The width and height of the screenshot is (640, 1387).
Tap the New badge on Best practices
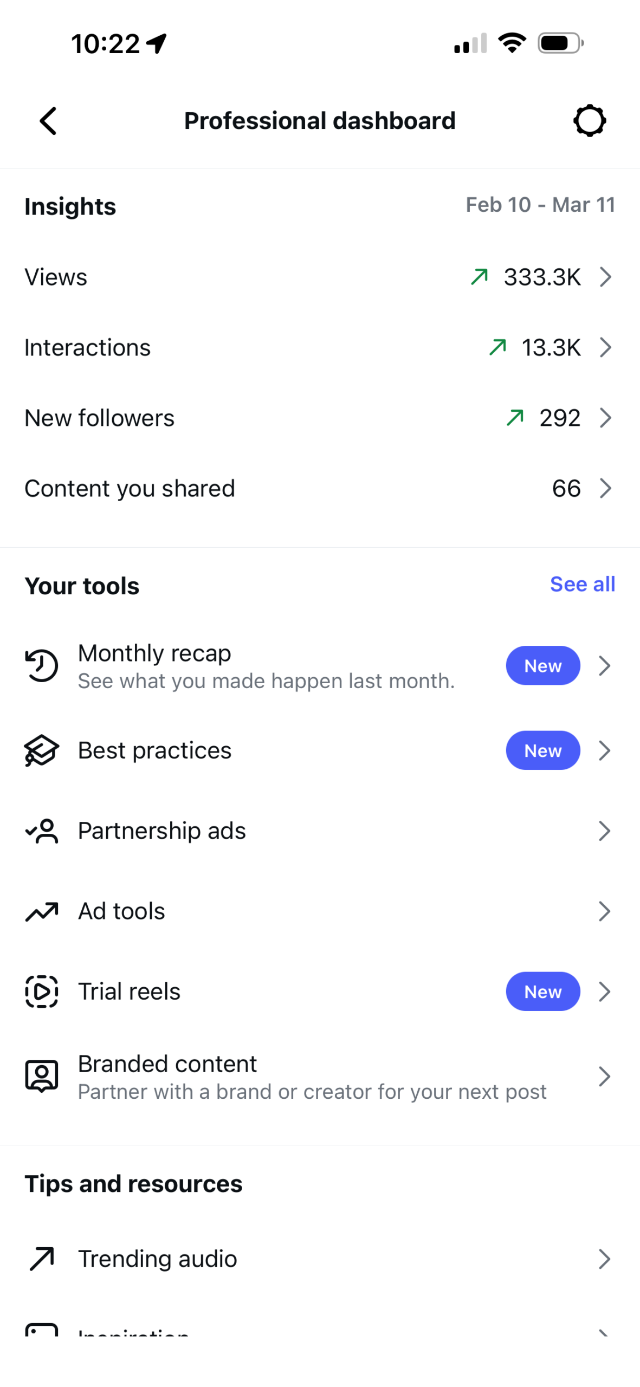(542, 750)
